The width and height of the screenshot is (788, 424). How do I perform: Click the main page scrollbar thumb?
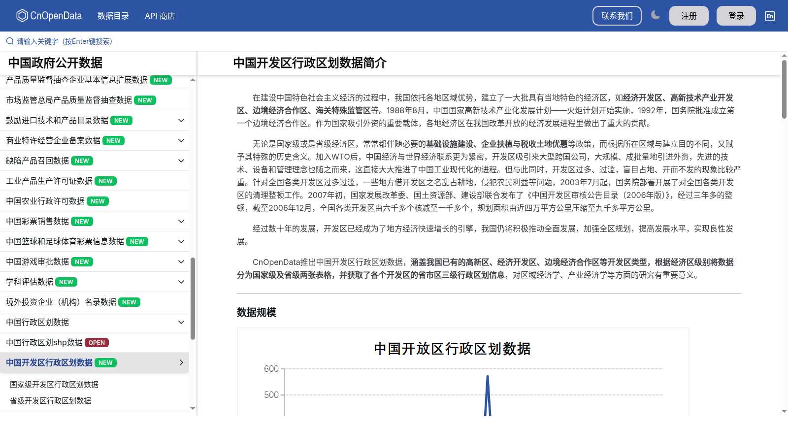(784, 89)
